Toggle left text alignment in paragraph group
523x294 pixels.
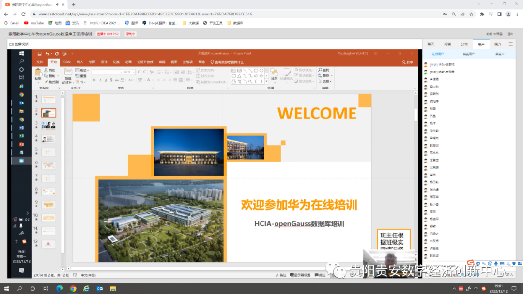click(158, 80)
